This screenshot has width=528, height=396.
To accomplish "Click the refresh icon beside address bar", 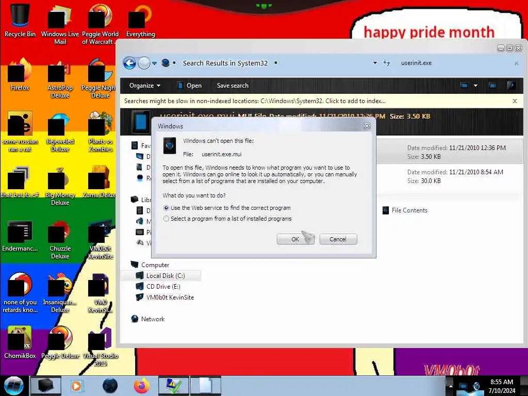I will point(387,63).
